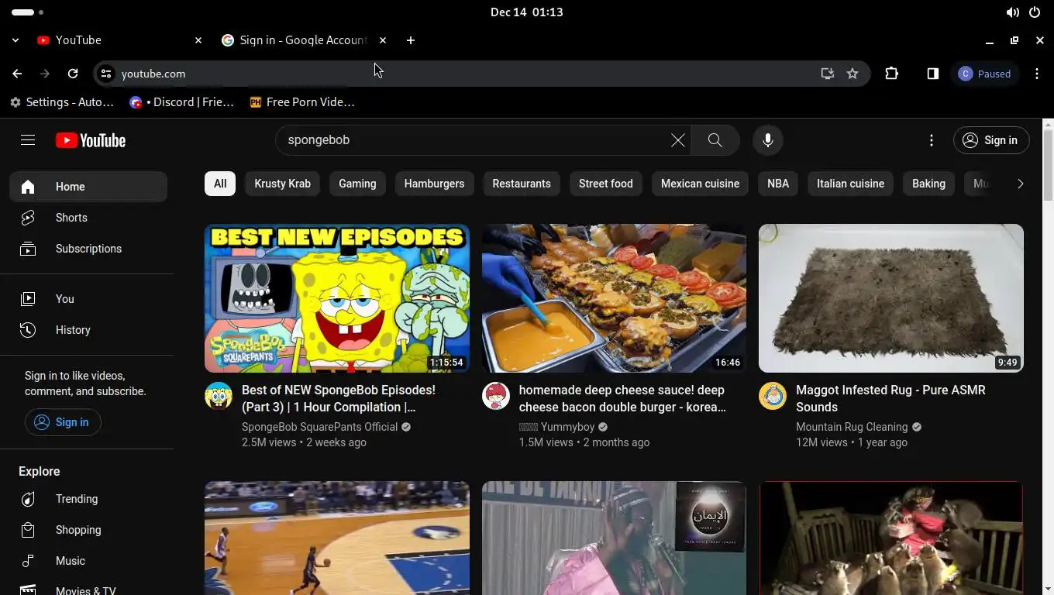This screenshot has height=595, width=1054.
Task: Go forward in browser history
Action: click(45, 74)
